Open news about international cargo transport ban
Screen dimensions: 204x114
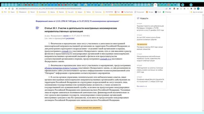149,59
